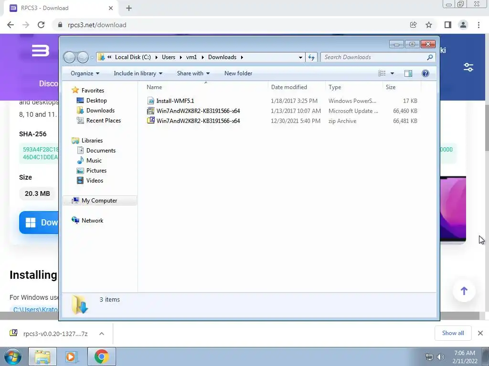489x366 pixels.
Task: Expand the address bar history dropdown
Action: (x=300, y=57)
